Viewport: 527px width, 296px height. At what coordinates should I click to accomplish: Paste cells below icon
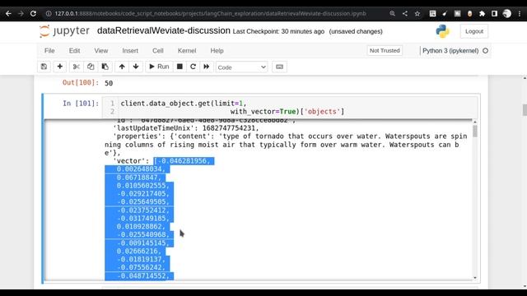(x=105, y=67)
